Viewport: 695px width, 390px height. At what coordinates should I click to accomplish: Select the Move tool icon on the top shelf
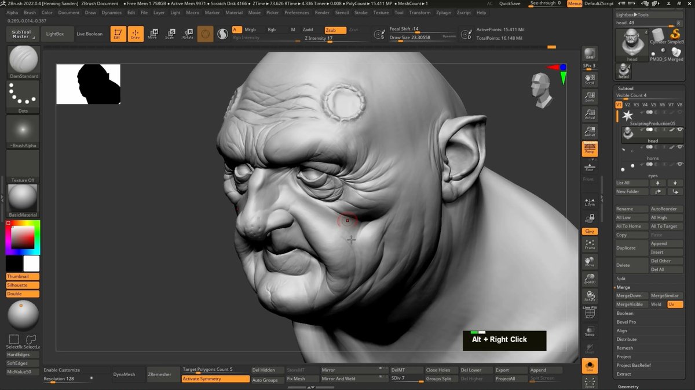pos(152,34)
